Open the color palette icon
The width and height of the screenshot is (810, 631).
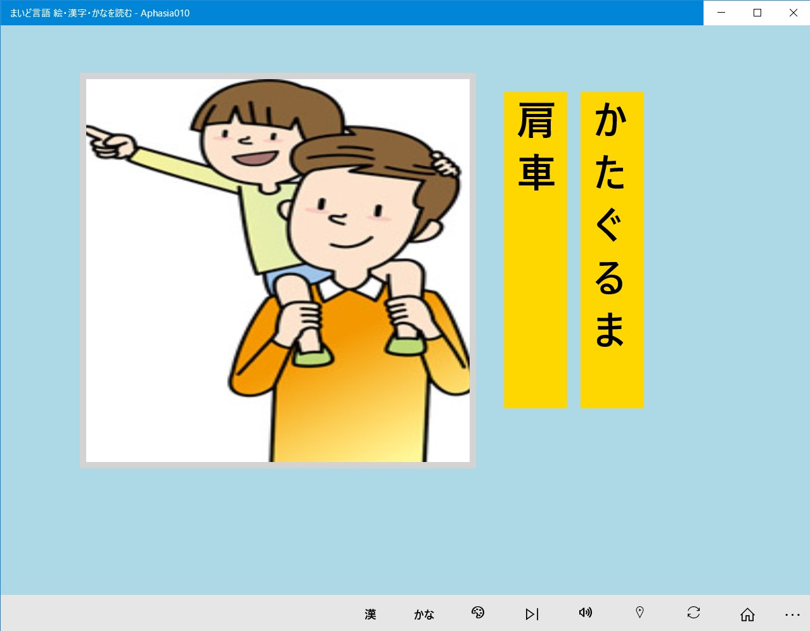[478, 613]
